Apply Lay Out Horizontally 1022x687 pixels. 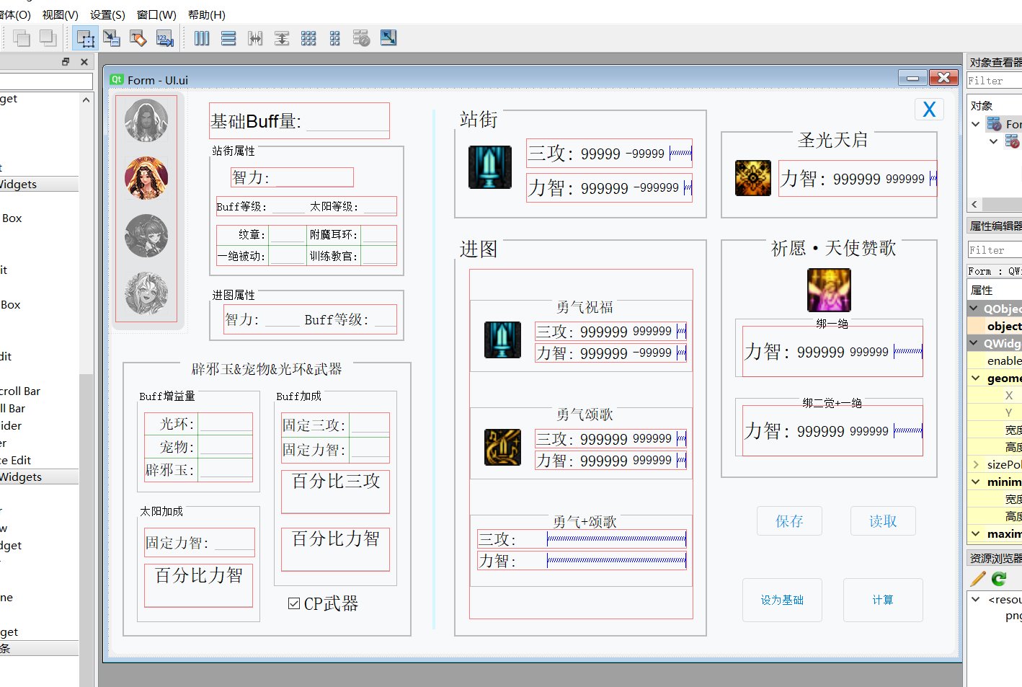tap(202, 38)
